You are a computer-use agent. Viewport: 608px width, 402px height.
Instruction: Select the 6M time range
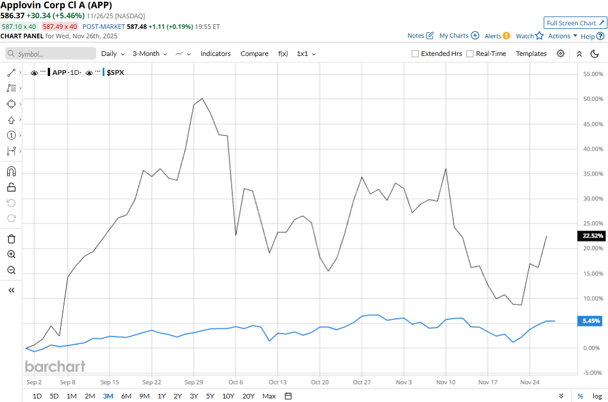pos(126,396)
